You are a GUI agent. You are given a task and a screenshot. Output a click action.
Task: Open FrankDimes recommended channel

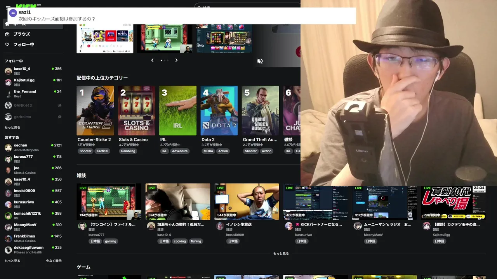[x=33, y=238]
